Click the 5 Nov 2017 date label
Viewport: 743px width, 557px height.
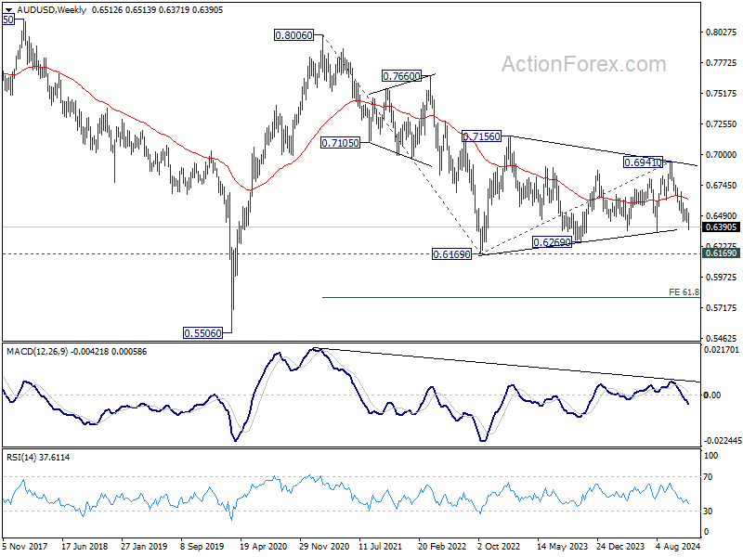(25, 546)
